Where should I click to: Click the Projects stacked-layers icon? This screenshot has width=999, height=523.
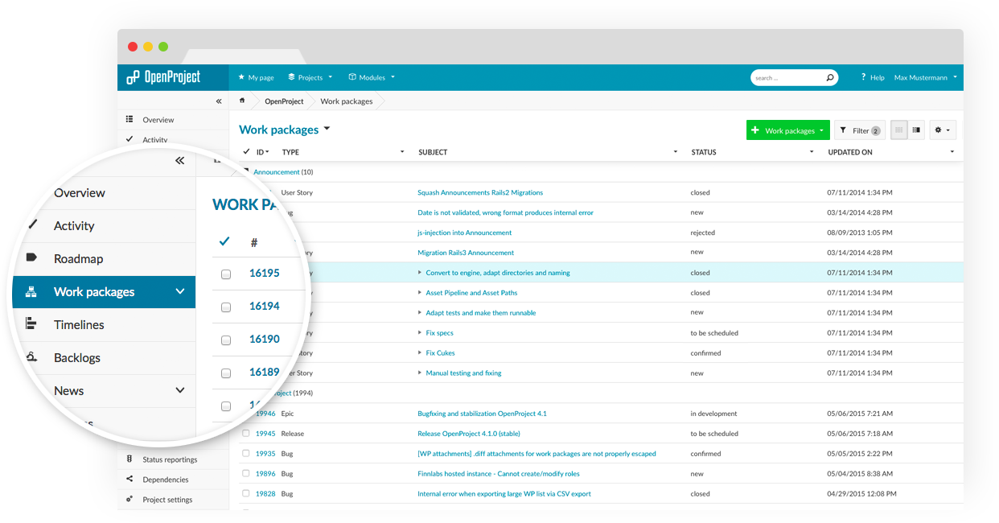(291, 77)
